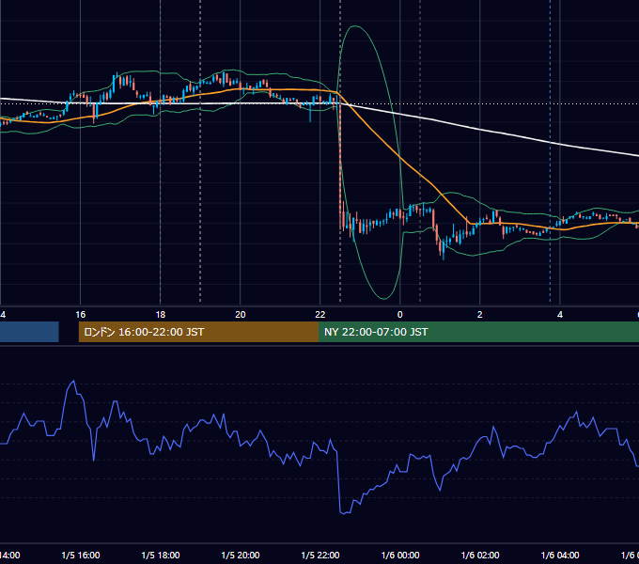The height and width of the screenshot is (564, 639).
Task: Click the "2" hour label on price chart axis
Action: click(479, 315)
